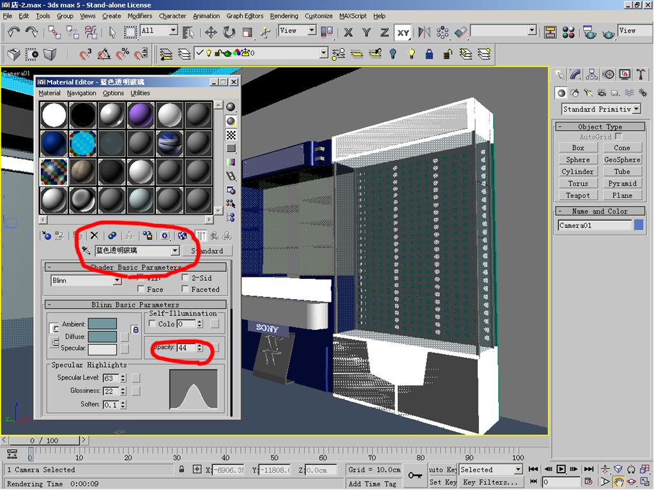Screen dimensions: 654x490
Task: Click the GeoSphere primitive button
Action: (621, 160)
